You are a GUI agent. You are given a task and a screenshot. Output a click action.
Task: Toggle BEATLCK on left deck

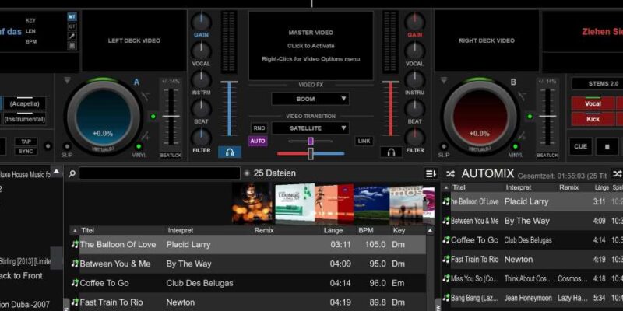pos(171,155)
